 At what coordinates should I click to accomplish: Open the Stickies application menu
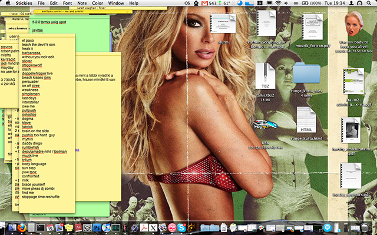point(24,3)
